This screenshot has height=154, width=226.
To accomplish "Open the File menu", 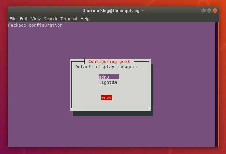I will [x=13, y=19].
